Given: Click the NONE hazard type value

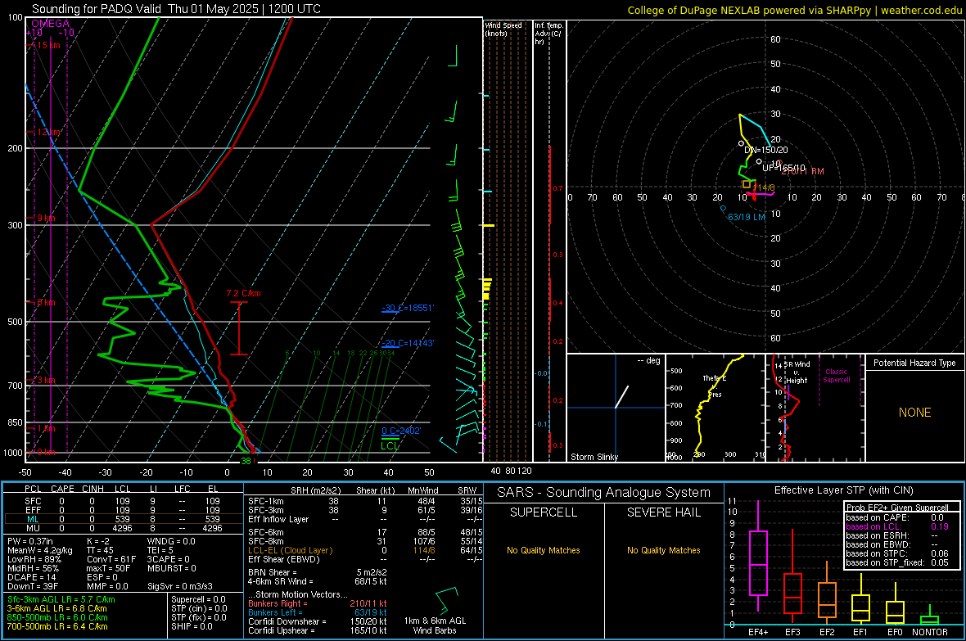Looking at the screenshot, I should pyautogui.click(x=915, y=413).
